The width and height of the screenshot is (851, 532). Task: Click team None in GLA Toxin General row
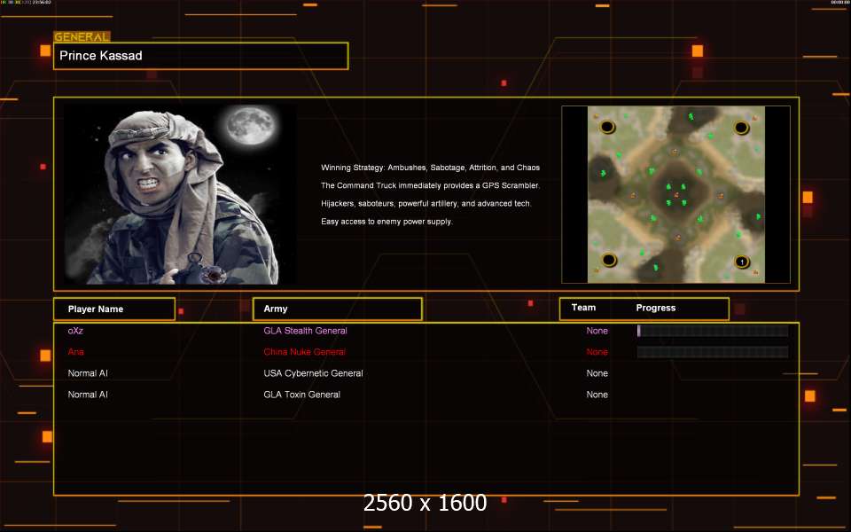point(597,395)
